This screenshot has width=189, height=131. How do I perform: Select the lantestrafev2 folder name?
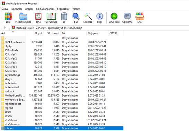coord(12,87)
